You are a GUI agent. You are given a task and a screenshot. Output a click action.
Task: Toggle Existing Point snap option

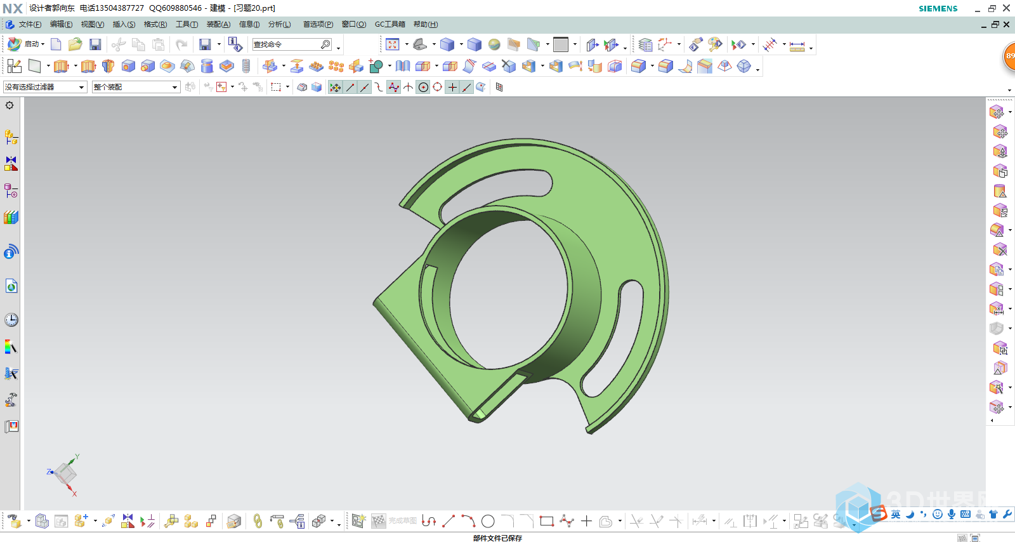tap(452, 88)
